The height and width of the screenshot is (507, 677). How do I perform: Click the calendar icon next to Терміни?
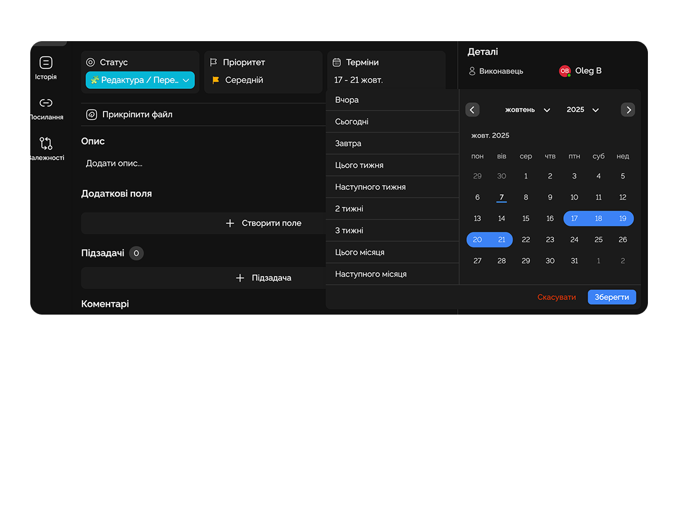337,62
